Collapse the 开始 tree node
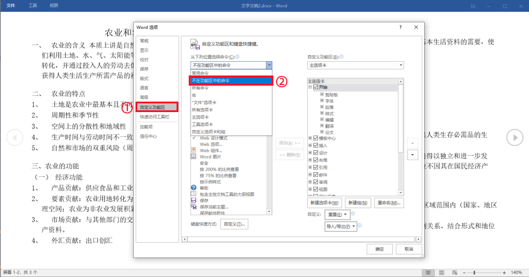 [x=310, y=87]
